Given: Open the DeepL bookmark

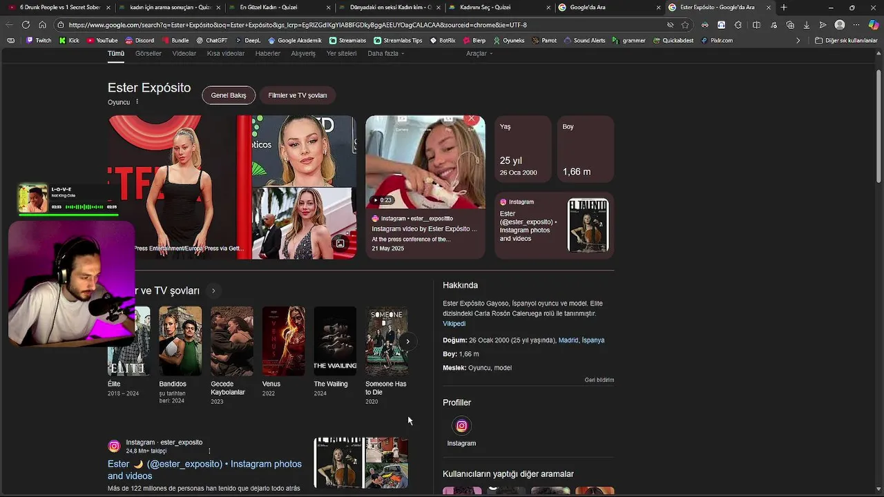Looking at the screenshot, I should (x=247, y=41).
